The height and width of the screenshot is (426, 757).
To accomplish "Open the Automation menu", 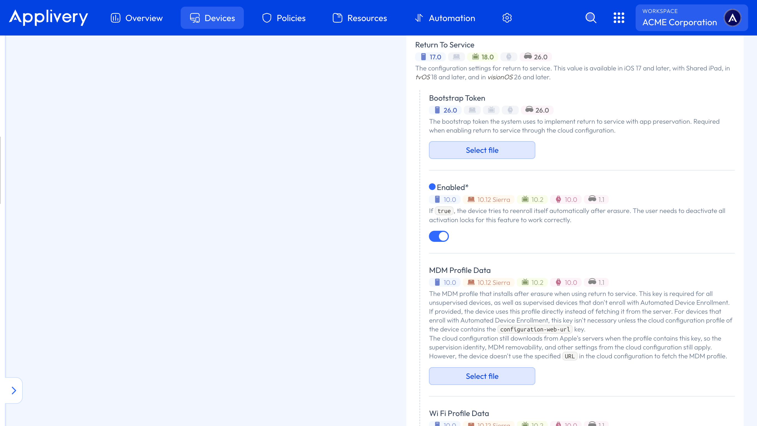I will 445,18.
